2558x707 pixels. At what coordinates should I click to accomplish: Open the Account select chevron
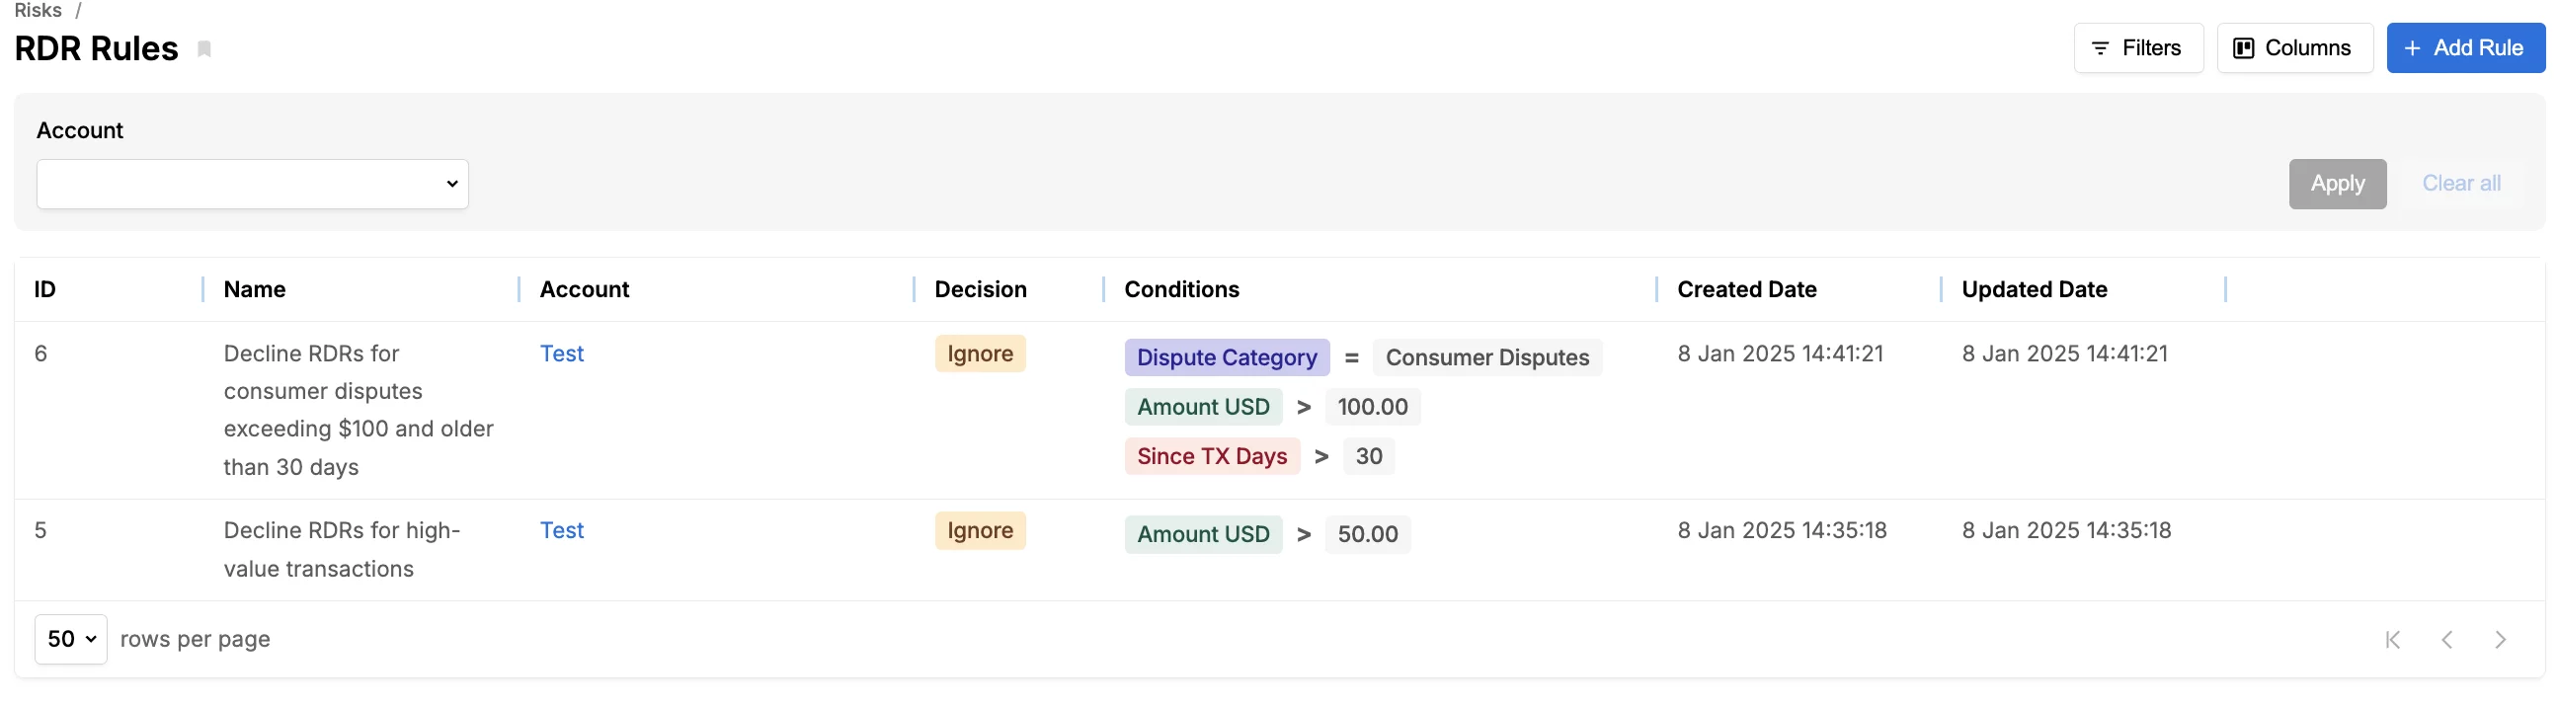451,184
